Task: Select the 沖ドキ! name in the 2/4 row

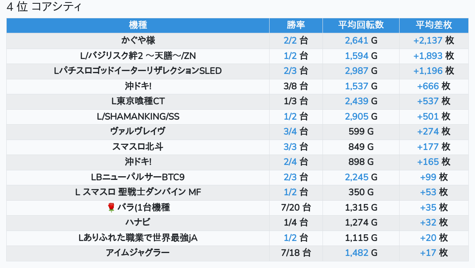Action: [x=138, y=162]
